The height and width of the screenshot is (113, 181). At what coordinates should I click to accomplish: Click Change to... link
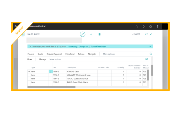84,47
